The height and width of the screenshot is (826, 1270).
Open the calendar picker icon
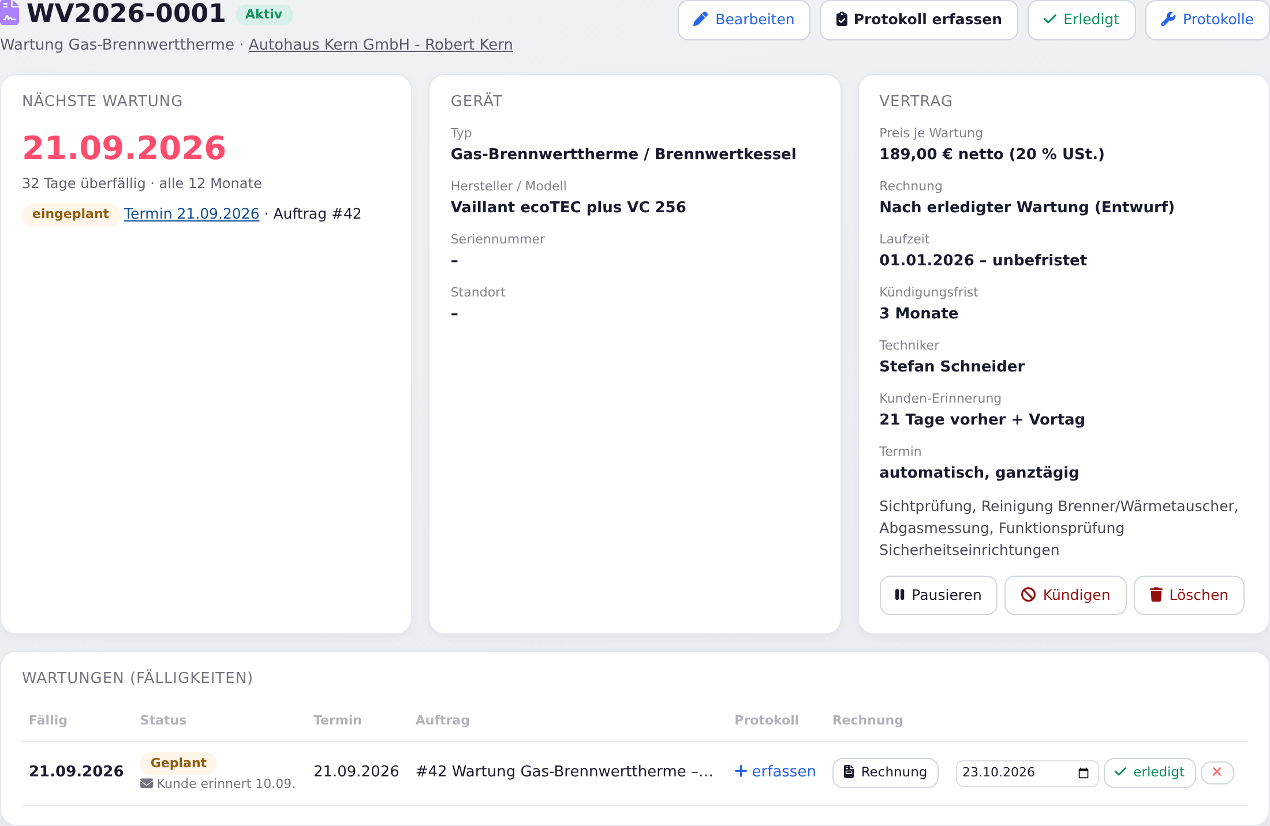point(1084,773)
